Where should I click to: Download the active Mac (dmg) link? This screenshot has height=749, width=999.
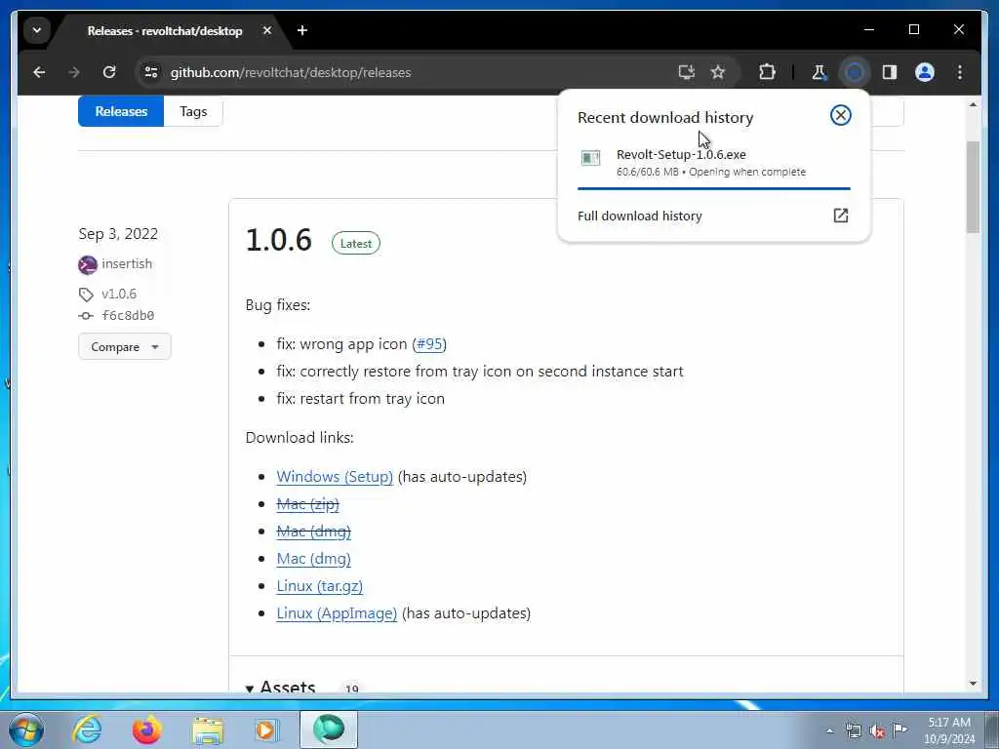[x=313, y=559]
